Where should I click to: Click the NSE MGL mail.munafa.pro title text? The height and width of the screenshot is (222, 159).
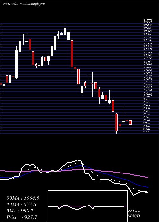pos(24,4)
